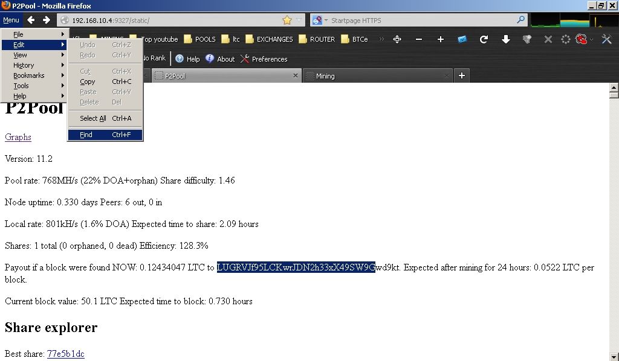Choose Copy from the Edit submenu

pos(105,81)
